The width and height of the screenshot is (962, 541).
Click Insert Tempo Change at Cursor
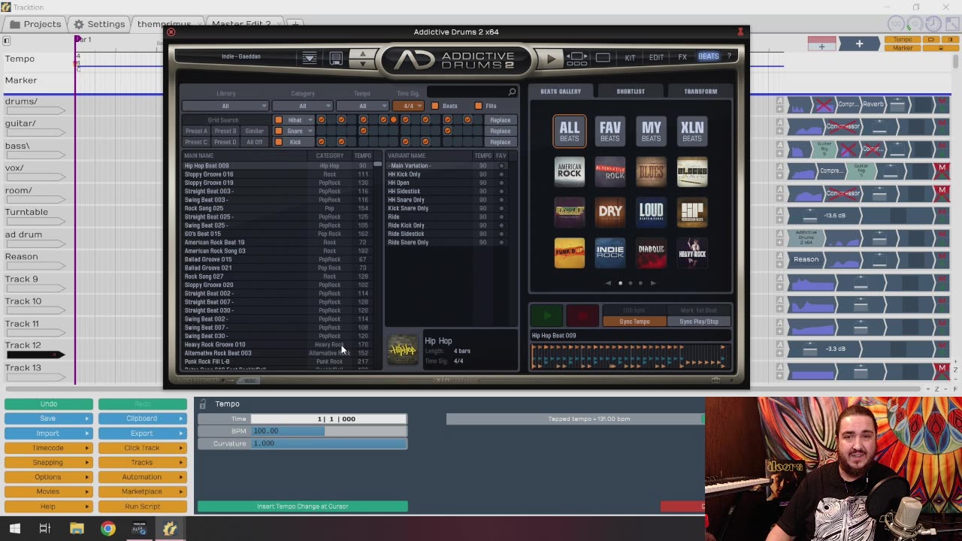[303, 506]
